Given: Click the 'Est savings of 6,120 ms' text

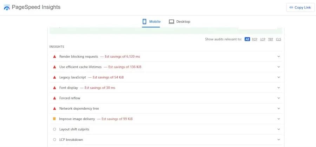Looking at the screenshot, I should tap(122, 57).
